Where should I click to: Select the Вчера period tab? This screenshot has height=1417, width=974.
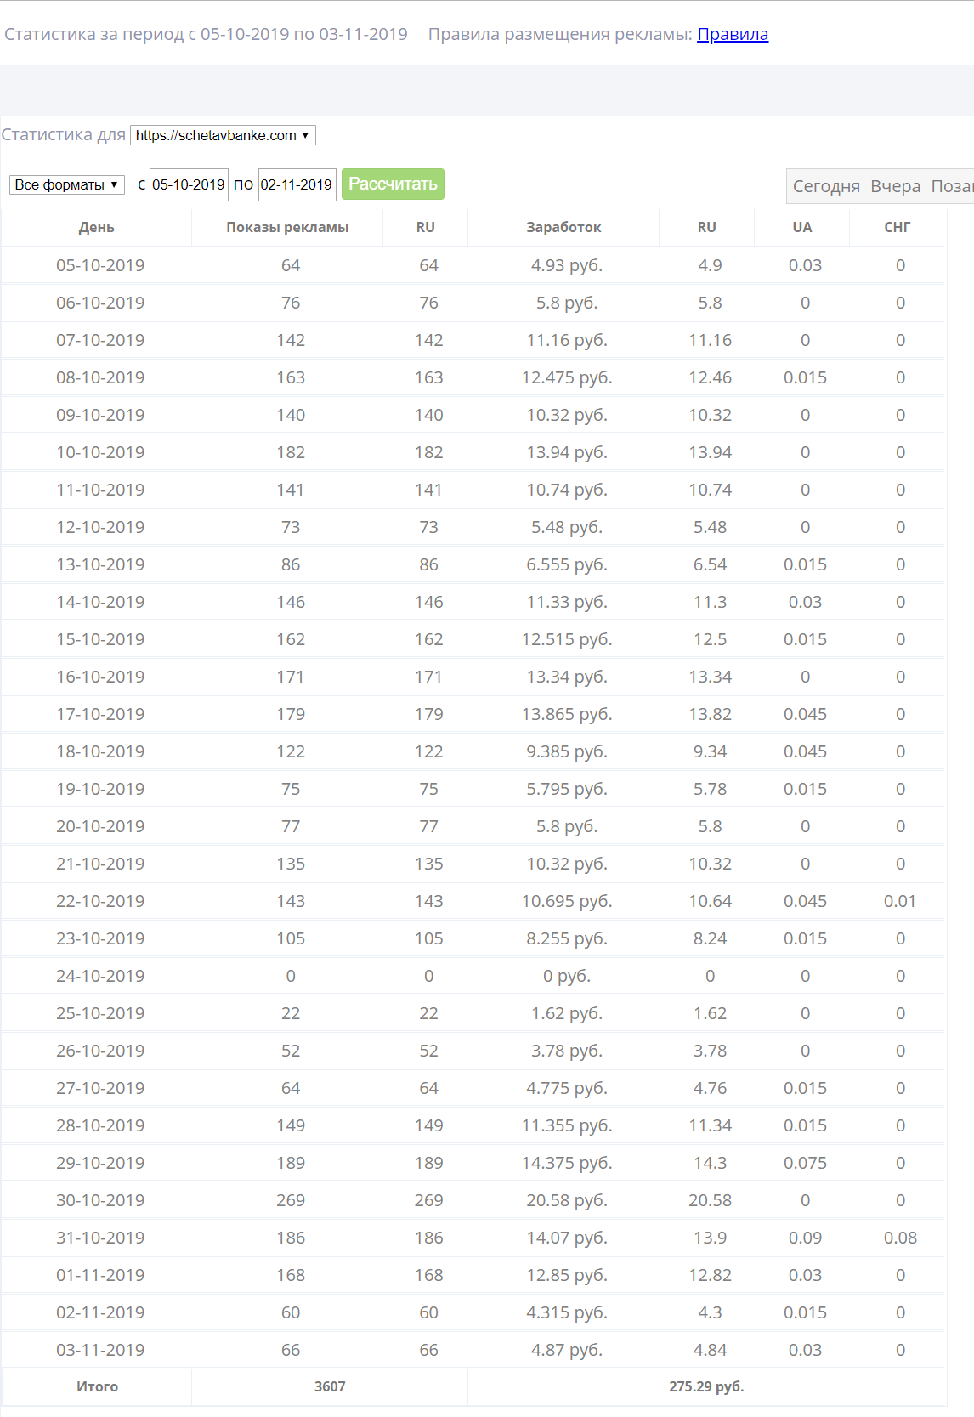pyautogui.click(x=895, y=186)
